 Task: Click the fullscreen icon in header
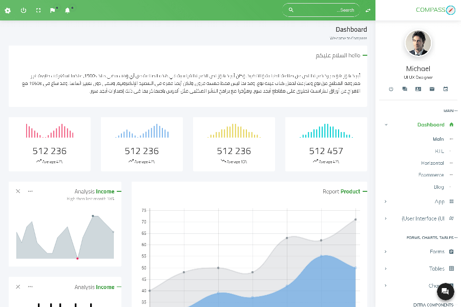click(x=38, y=10)
